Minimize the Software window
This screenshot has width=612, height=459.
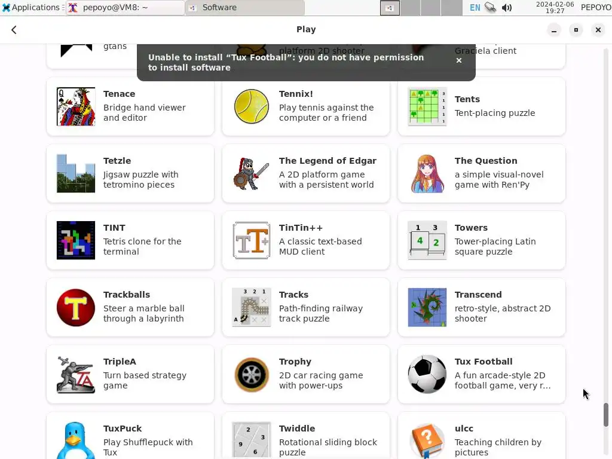[x=554, y=30]
